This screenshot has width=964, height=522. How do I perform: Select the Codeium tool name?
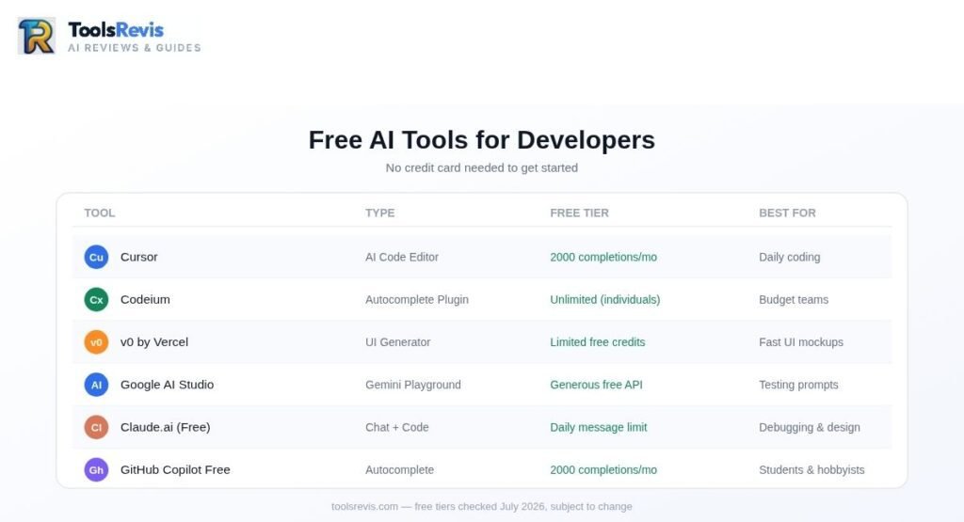click(x=145, y=300)
